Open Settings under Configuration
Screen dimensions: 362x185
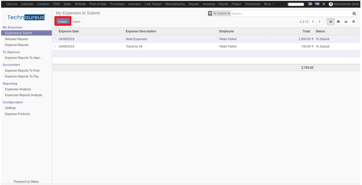pyautogui.click(x=10, y=108)
